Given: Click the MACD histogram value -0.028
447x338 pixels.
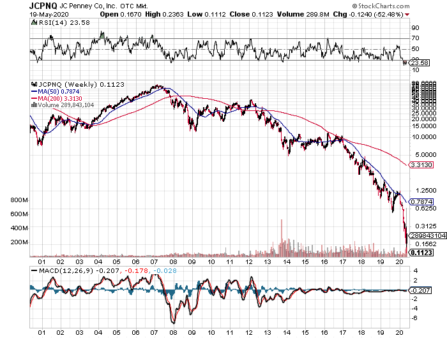Looking at the screenshot, I should click(165, 270).
